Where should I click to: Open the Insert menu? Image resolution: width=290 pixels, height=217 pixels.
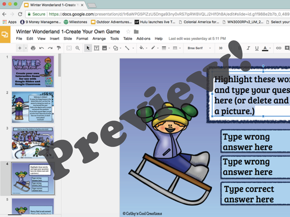[x=55, y=39]
